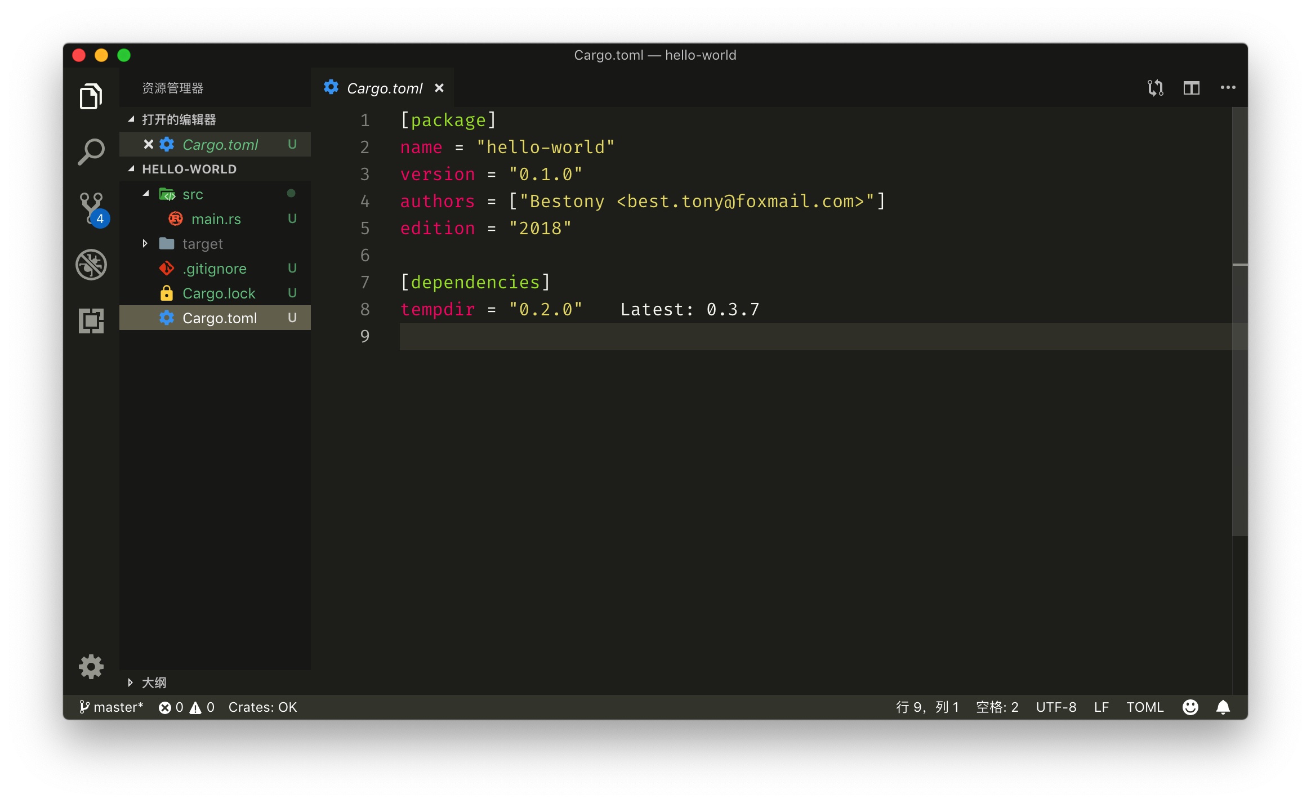This screenshot has height=803, width=1311.
Task: Change the indentation spaces setting of 2
Action: coord(997,707)
